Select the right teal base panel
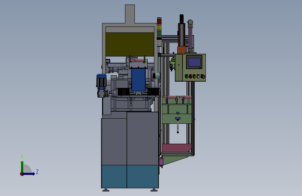This screenshot has height=196, width=302. point(142,176)
